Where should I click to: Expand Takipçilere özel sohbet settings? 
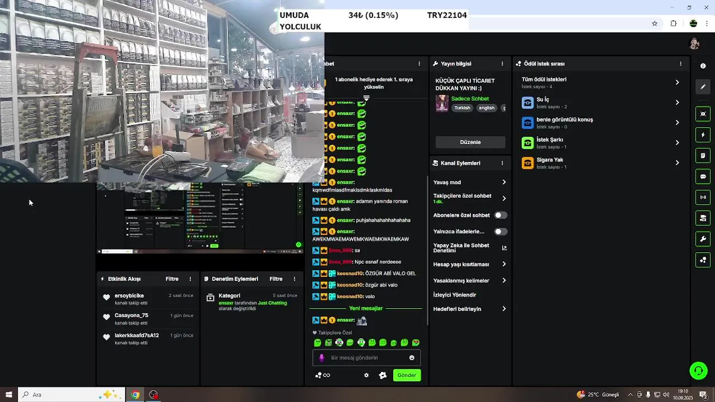tap(470, 198)
